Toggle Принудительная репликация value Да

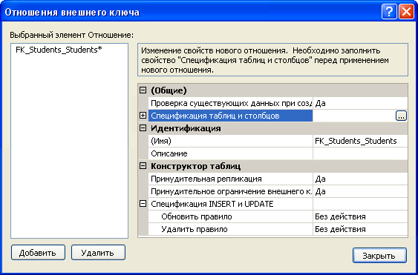360,179
